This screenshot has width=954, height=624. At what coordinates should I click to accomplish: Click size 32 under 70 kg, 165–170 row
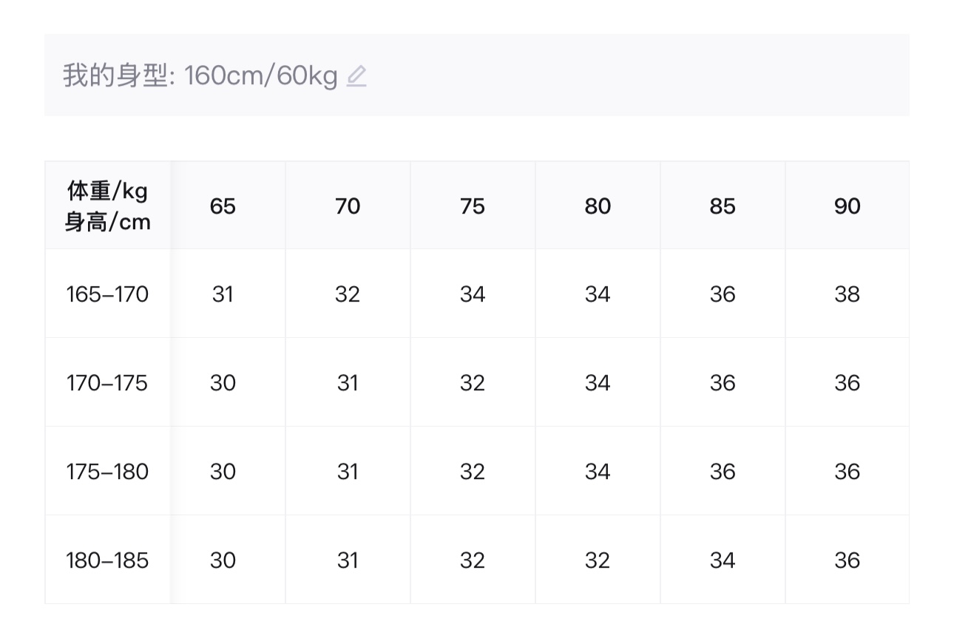pos(348,294)
